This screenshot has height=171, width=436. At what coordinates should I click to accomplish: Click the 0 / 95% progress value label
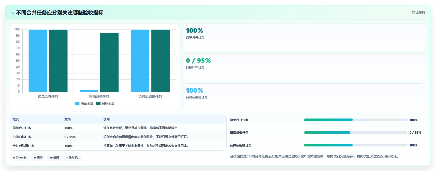(x=415, y=133)
